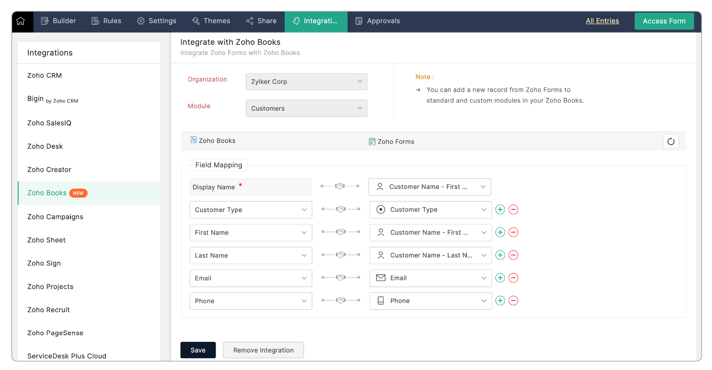Open the Settings tab
The width and height of the screenshot is (712, 370).
point(157,21)
